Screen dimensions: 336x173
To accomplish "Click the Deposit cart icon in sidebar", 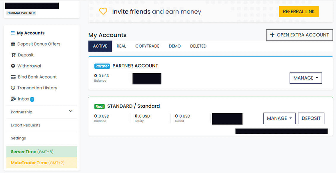I will click(13, 55).
